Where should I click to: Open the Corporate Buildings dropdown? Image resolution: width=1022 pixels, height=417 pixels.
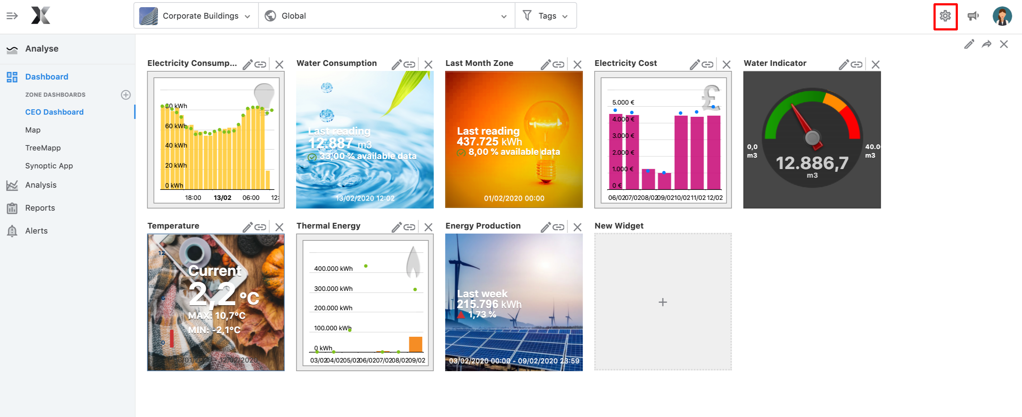click(248, 15)
